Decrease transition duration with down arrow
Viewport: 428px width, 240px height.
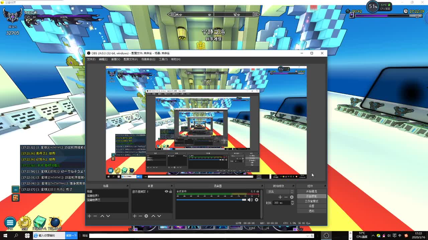(x=292, y=204)
